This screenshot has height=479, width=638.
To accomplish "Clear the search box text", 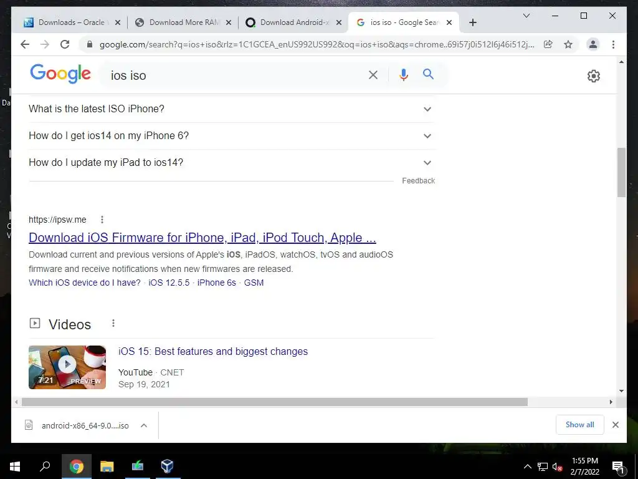I will (x=373, y=75).
